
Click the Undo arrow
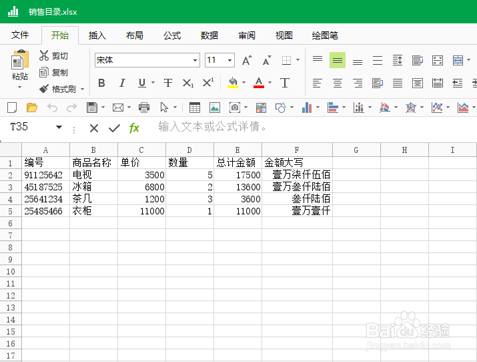click(52, 108)
